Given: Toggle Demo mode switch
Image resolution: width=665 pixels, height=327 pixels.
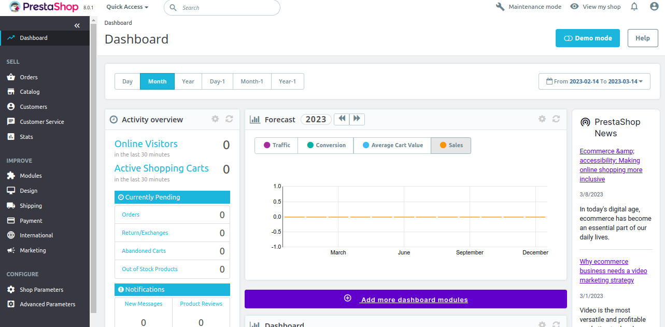Looking at the screenshot, I should tap(587, 38).
